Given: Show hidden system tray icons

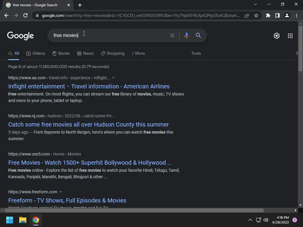Looking at the screenshot, I should tap(250, 220).
